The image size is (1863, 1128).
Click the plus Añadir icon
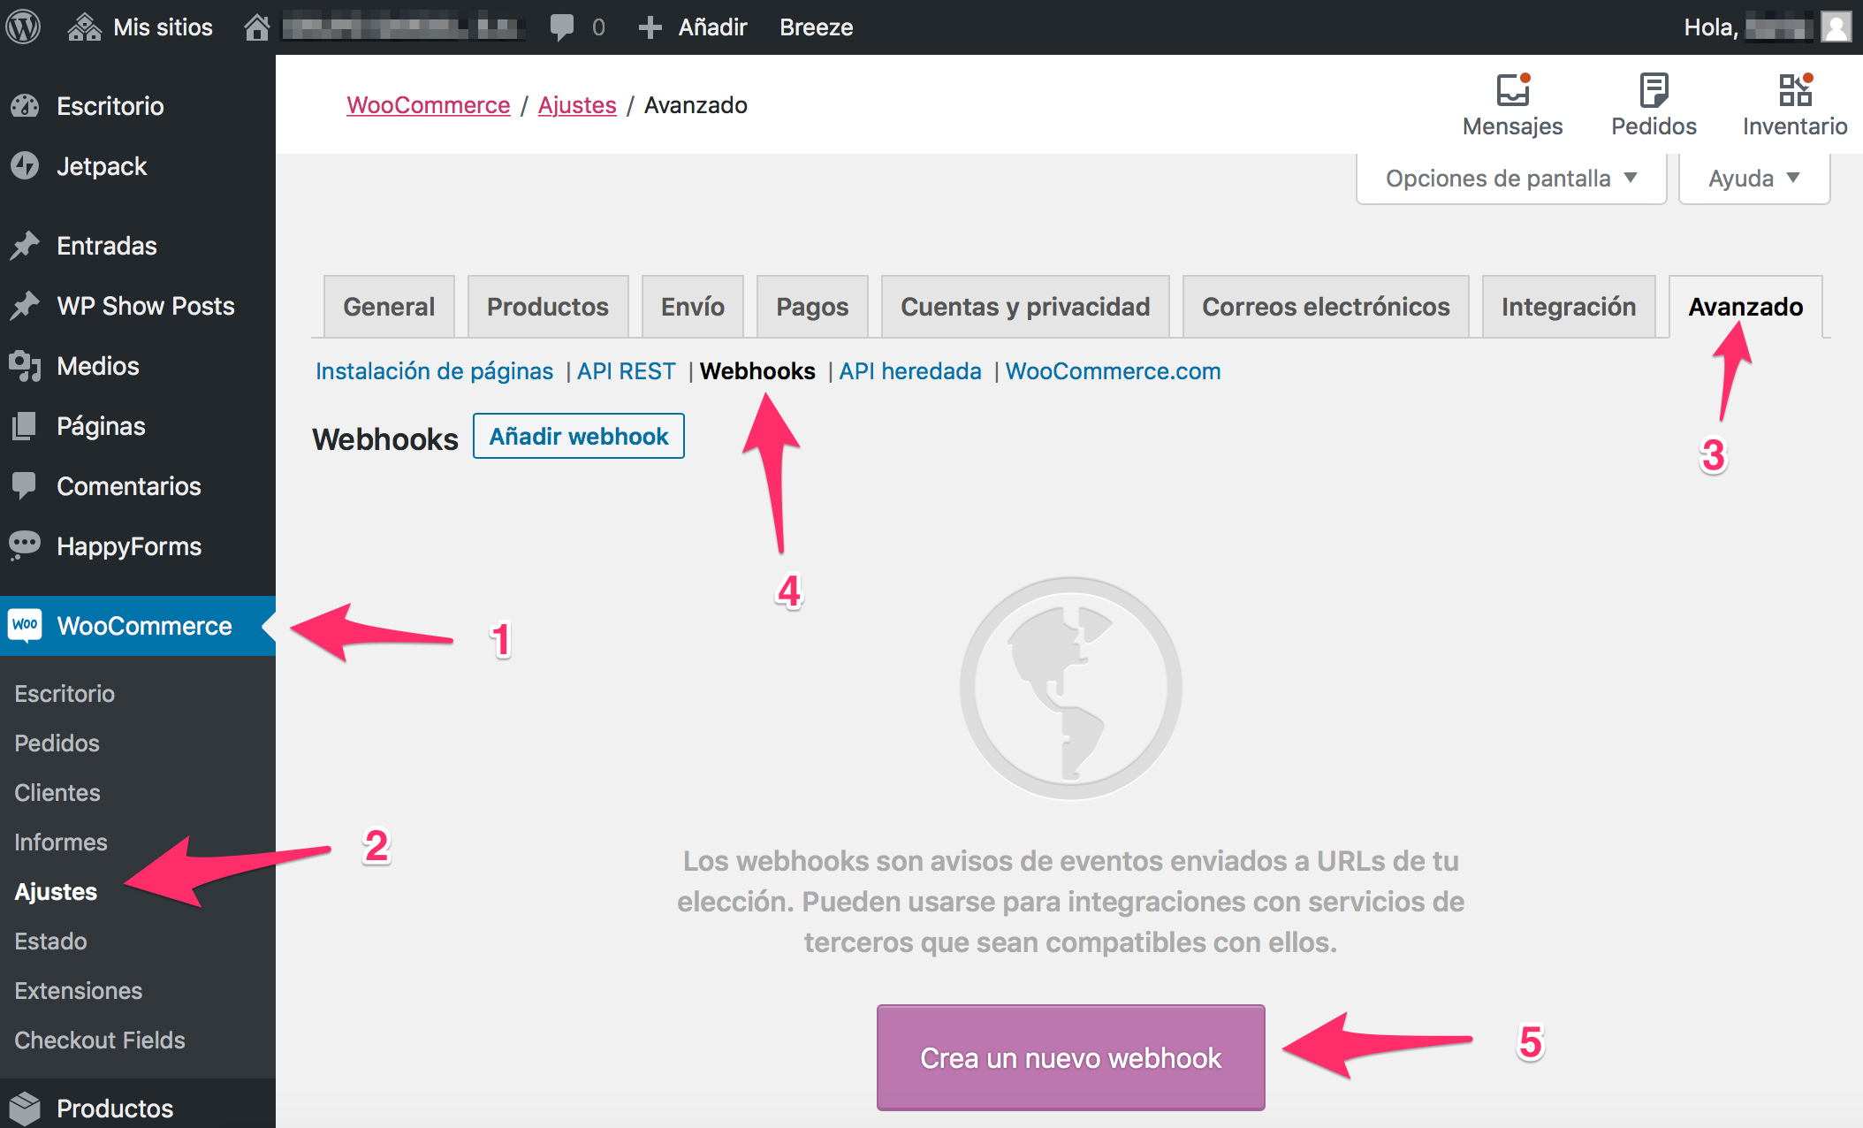[650, 27]
